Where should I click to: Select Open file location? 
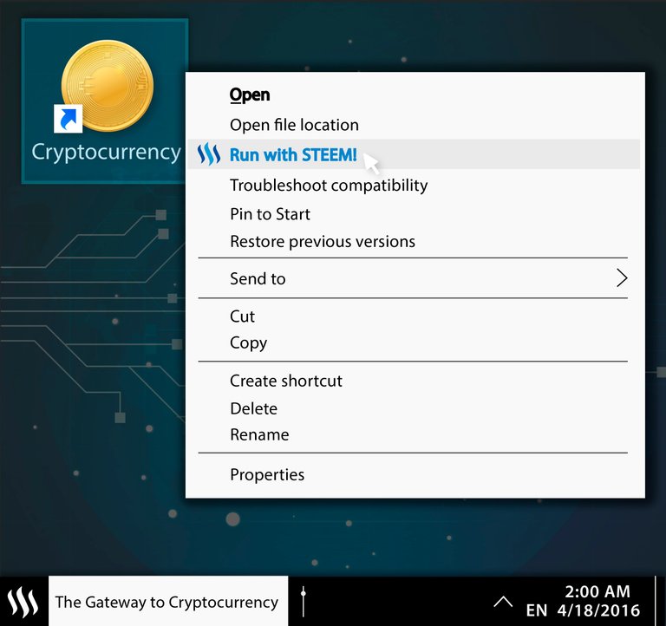click(294, 125)
